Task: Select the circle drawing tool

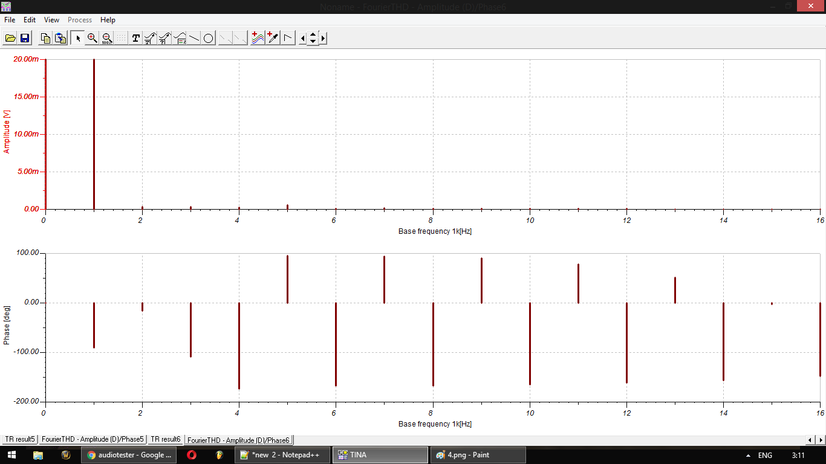Action: pyautogui.click(x=209, y=38)
